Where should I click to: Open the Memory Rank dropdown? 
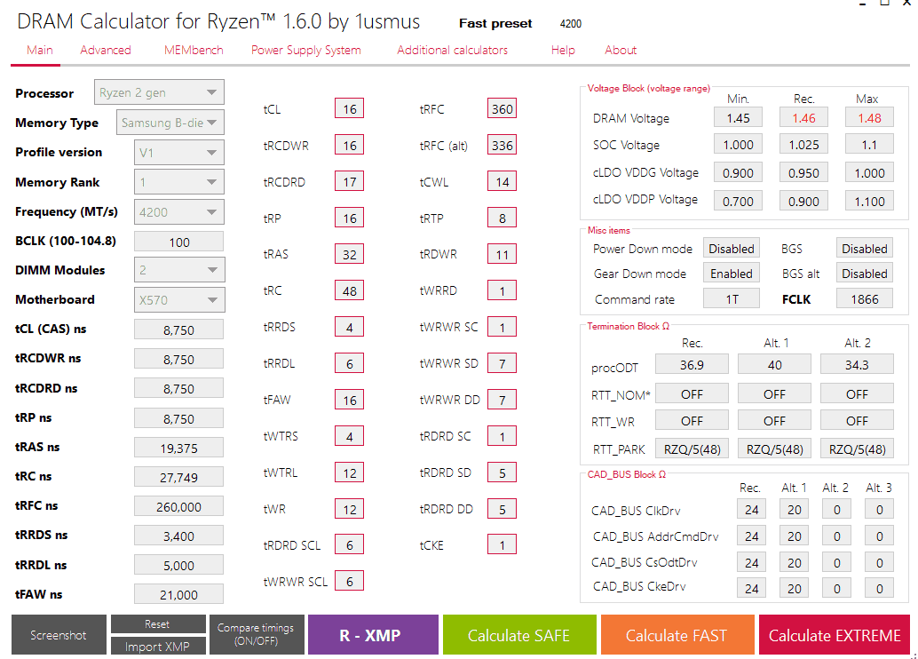(178, 182)
